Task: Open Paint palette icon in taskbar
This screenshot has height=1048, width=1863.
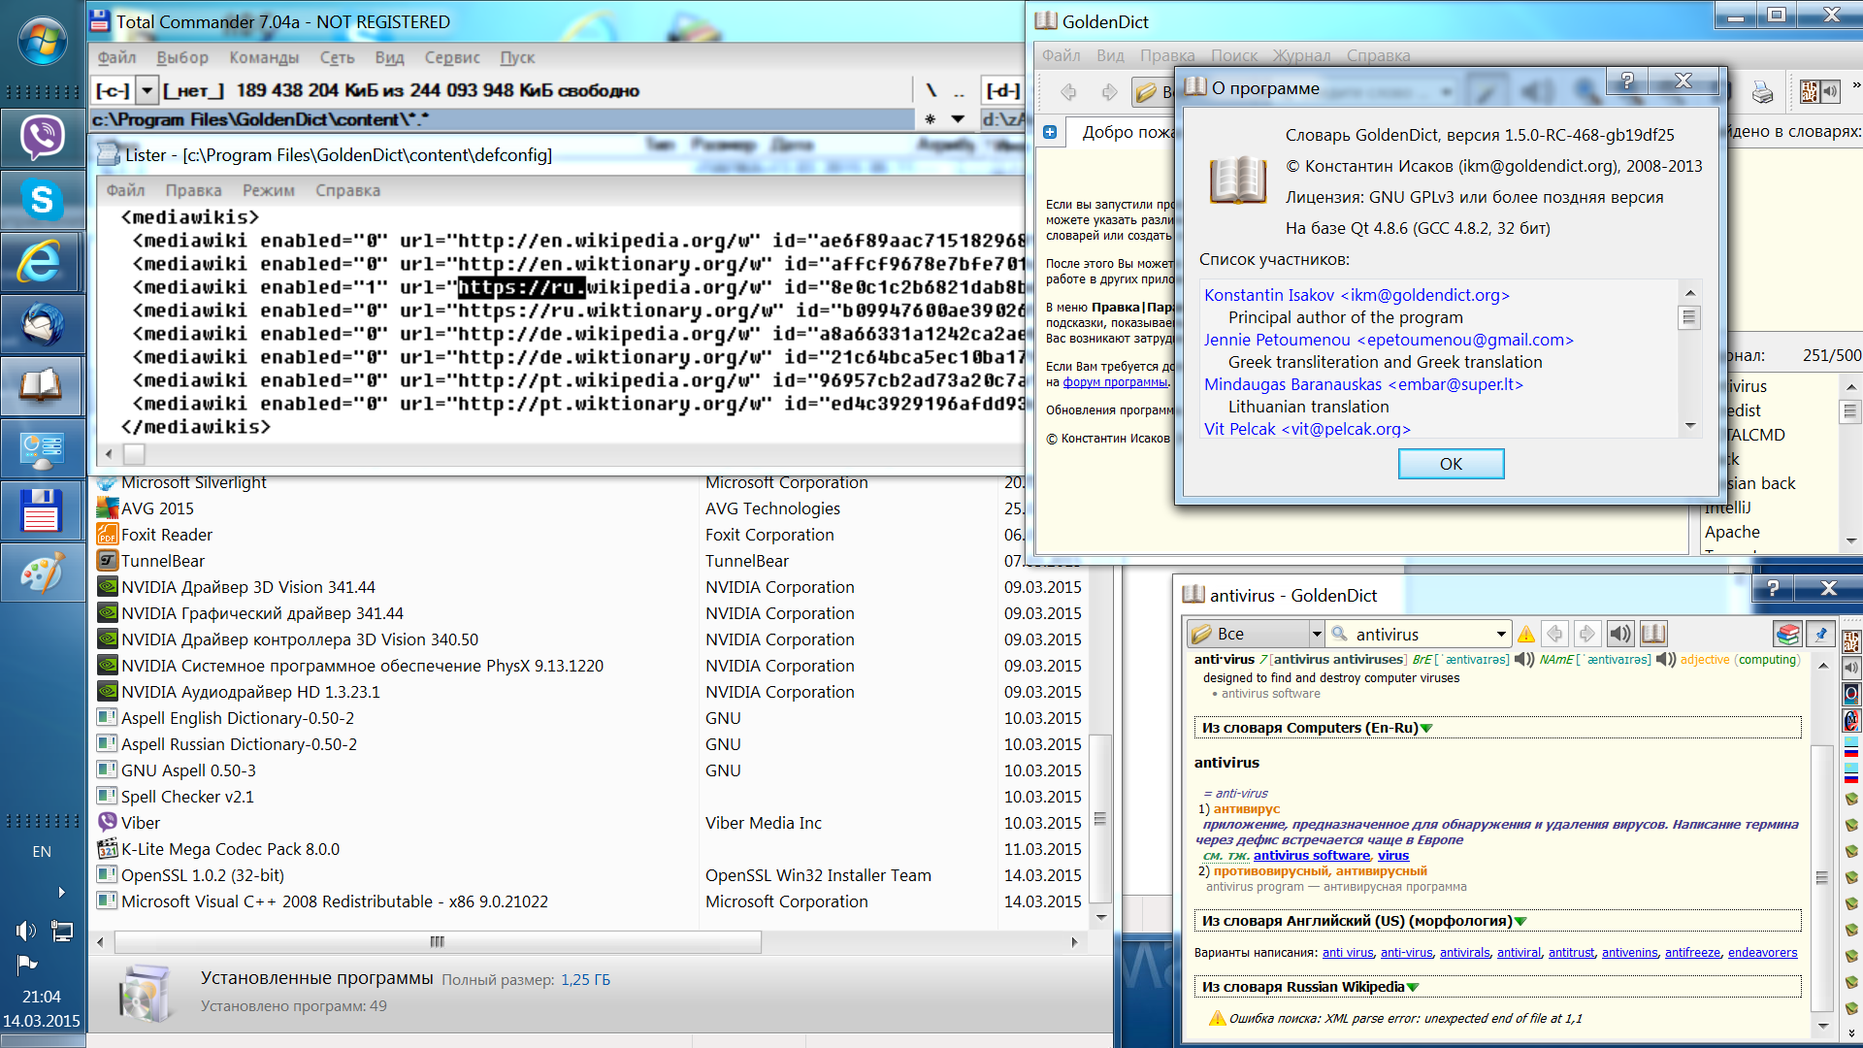Action: [x=42, y=573]
